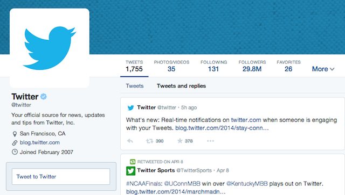Click the Twitter bird profile picture
This screenshot has height=195, width=345.
tap(50, 48)
